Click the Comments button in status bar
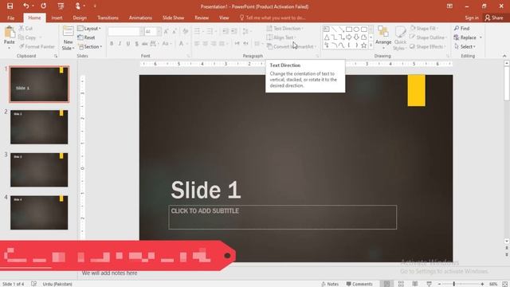Image resolution: width=510 pixels, height=287 pixels. [x=359, y=284]
